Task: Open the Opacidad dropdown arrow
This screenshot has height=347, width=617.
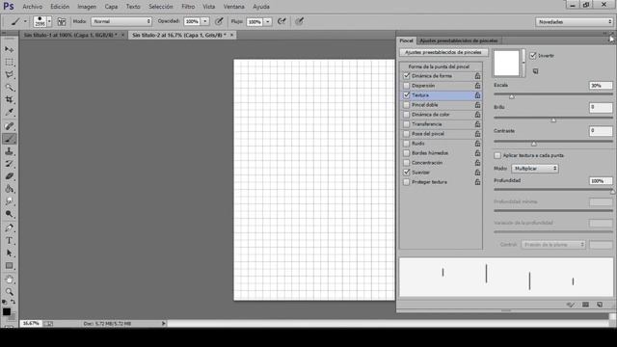Action: point(205,21)
